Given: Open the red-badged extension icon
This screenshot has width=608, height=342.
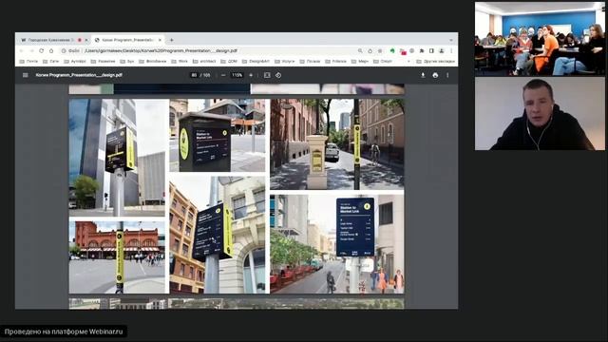Looking at the screenshot, I should coord(403,51).
